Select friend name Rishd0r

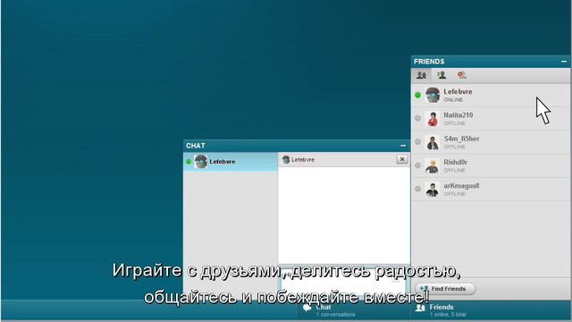click(x=455, y=162)
